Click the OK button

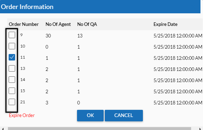(90, 116)
